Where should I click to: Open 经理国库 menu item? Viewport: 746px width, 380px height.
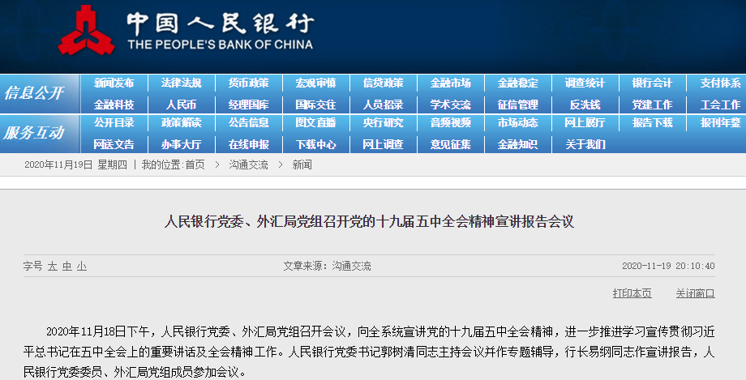coord(248,105)
